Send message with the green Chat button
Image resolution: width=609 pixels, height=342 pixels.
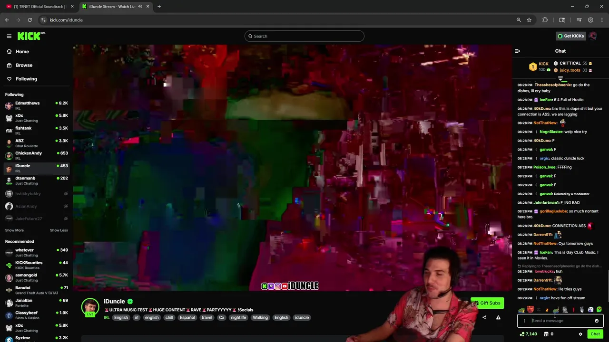(595, 334)
